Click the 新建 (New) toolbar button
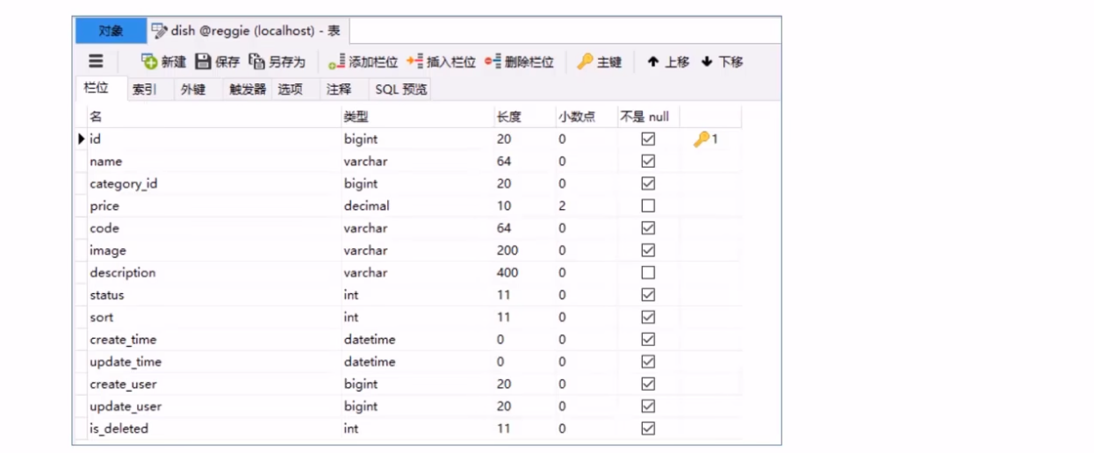1094x453 pixels. (163, 61)
